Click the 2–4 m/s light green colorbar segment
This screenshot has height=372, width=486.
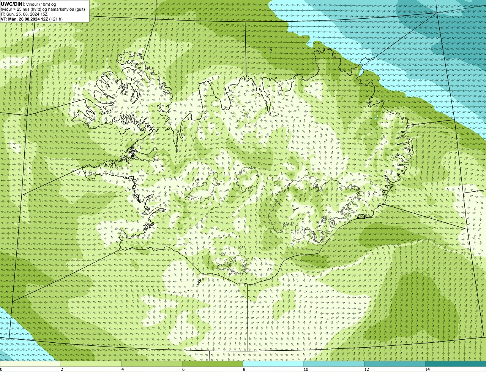pyautogui.click(x=91, y=364)
